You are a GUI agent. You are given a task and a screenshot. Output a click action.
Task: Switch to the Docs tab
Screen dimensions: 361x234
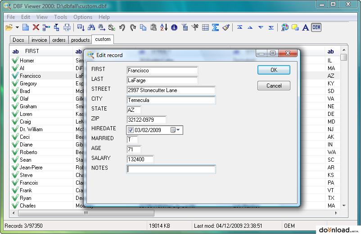18,40
